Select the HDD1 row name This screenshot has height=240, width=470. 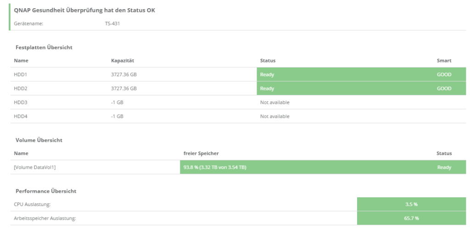click(21, 74)
